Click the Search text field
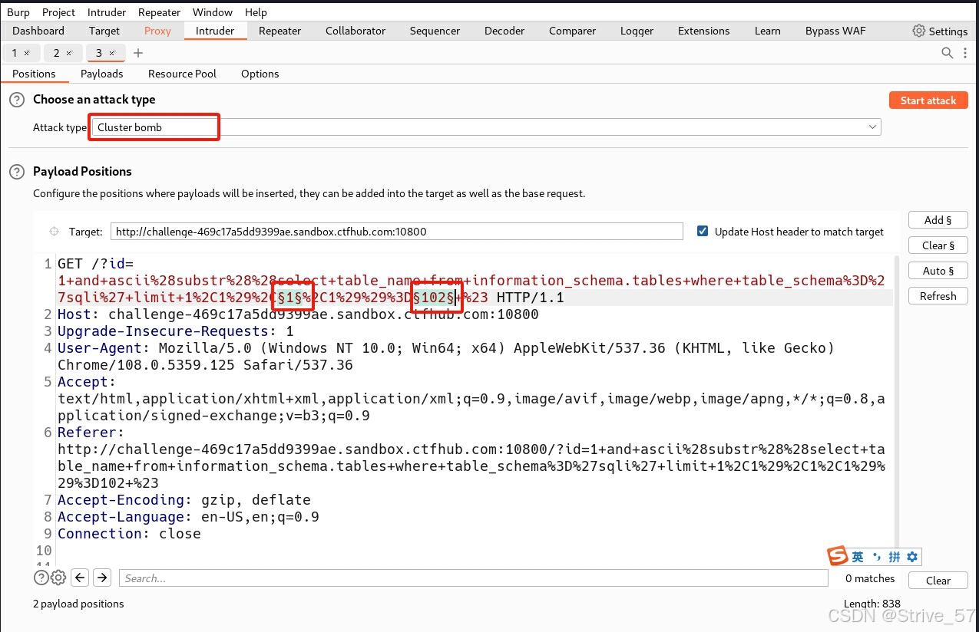Image resolution: width=979 pixels, height=632 pixels. tap(473, 578)
